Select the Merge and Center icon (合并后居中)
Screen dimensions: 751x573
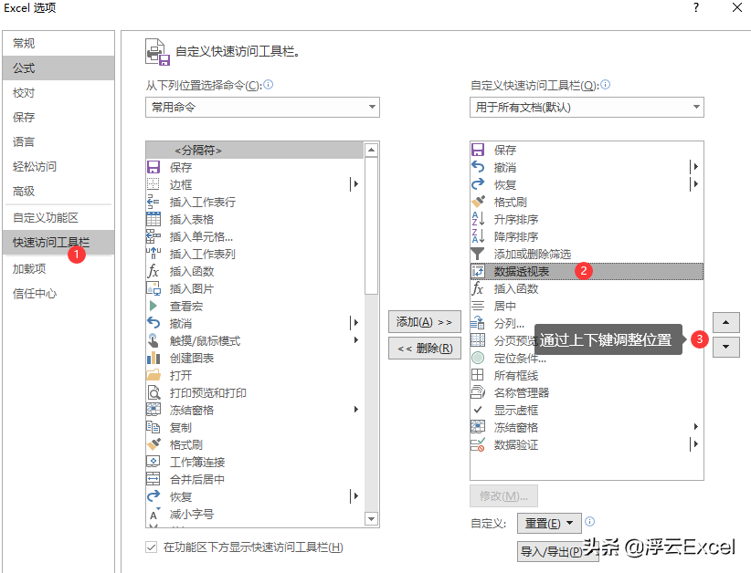click(153, 479)
